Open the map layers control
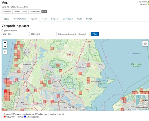This screenshot has height=121, width=149. pos(145,44)
